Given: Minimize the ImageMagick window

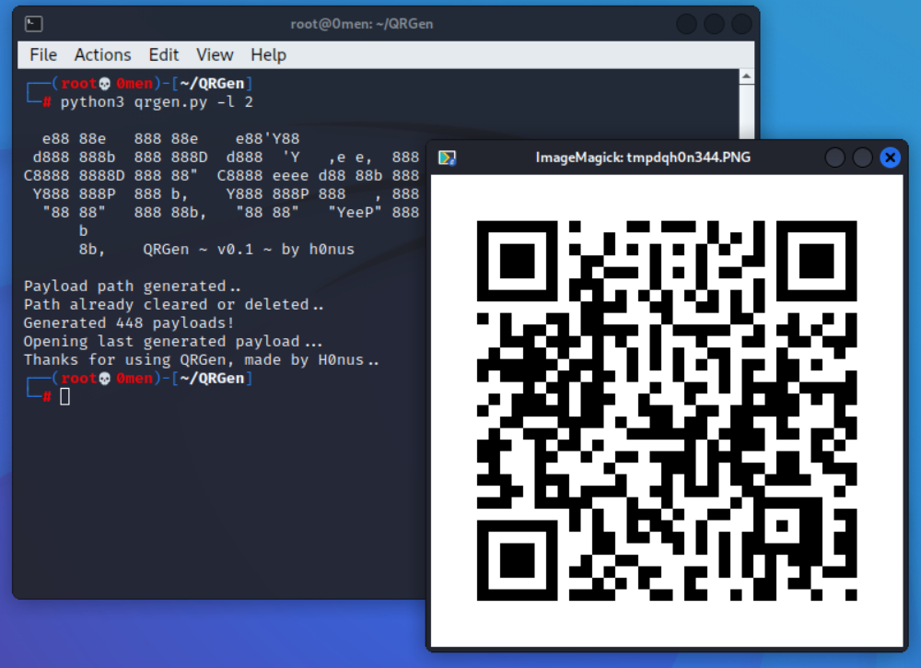Looking at the screenshot, I should point(834,158).
